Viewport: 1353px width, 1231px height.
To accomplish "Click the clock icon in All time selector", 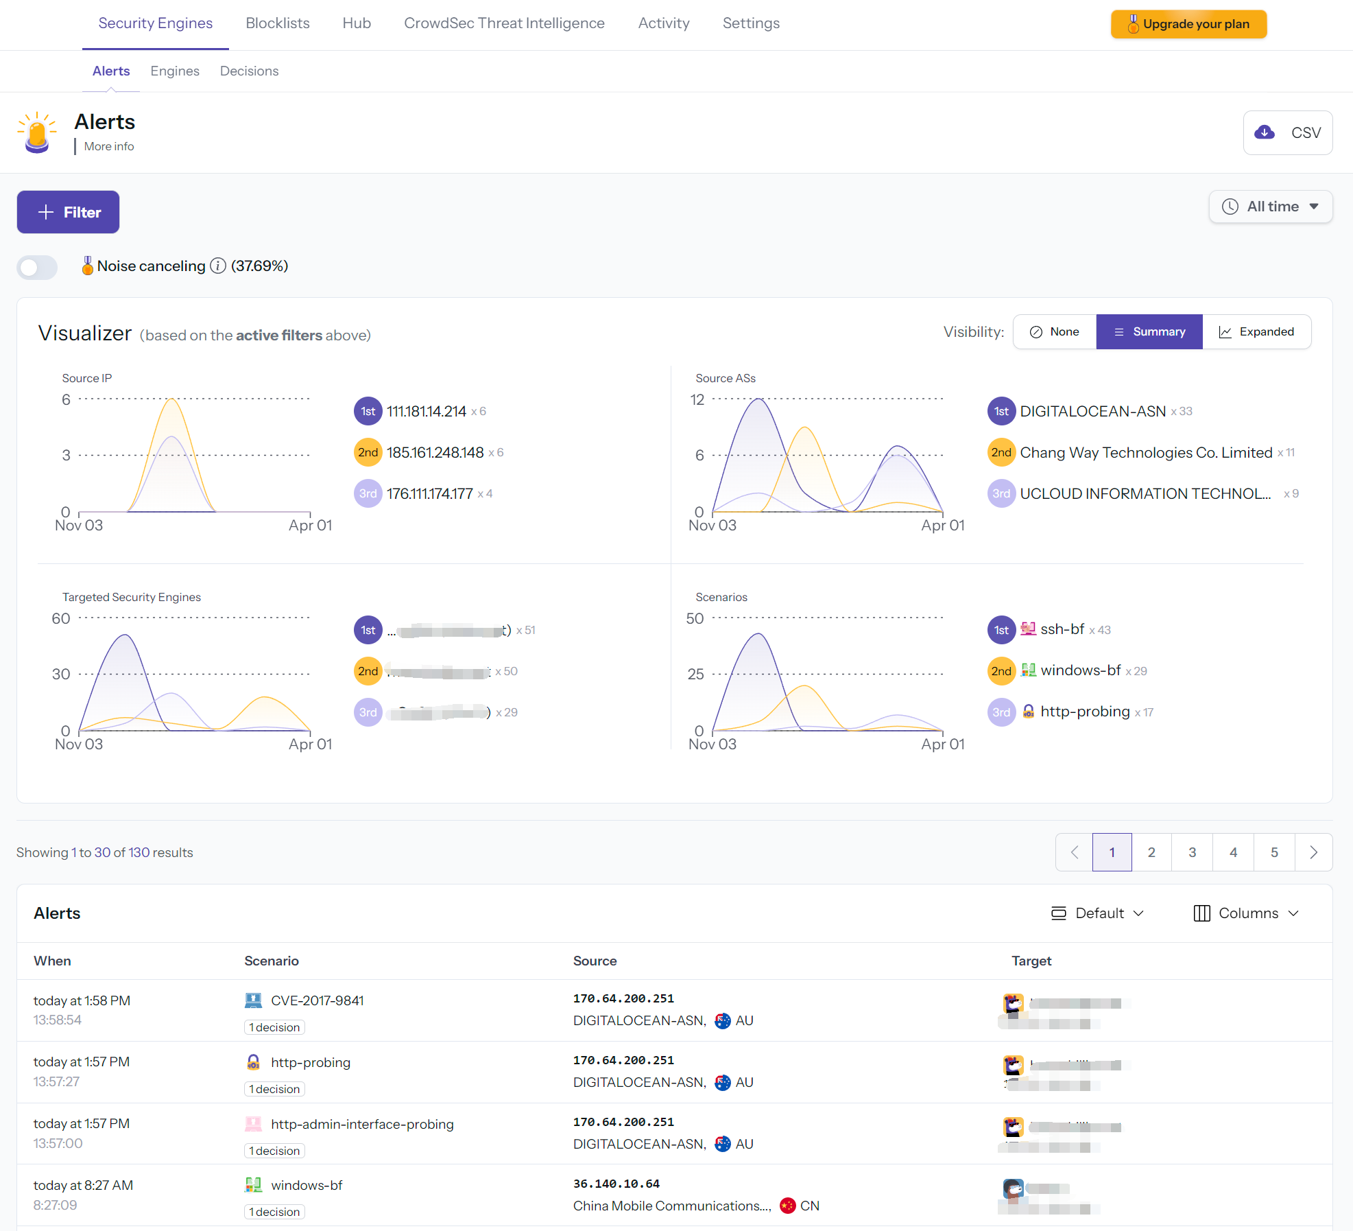I will 1230,207.
